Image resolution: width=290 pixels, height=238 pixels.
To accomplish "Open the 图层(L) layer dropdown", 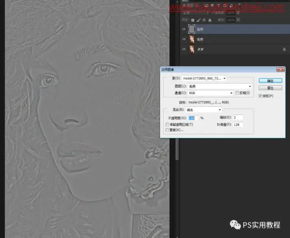I will coord(220,86).
